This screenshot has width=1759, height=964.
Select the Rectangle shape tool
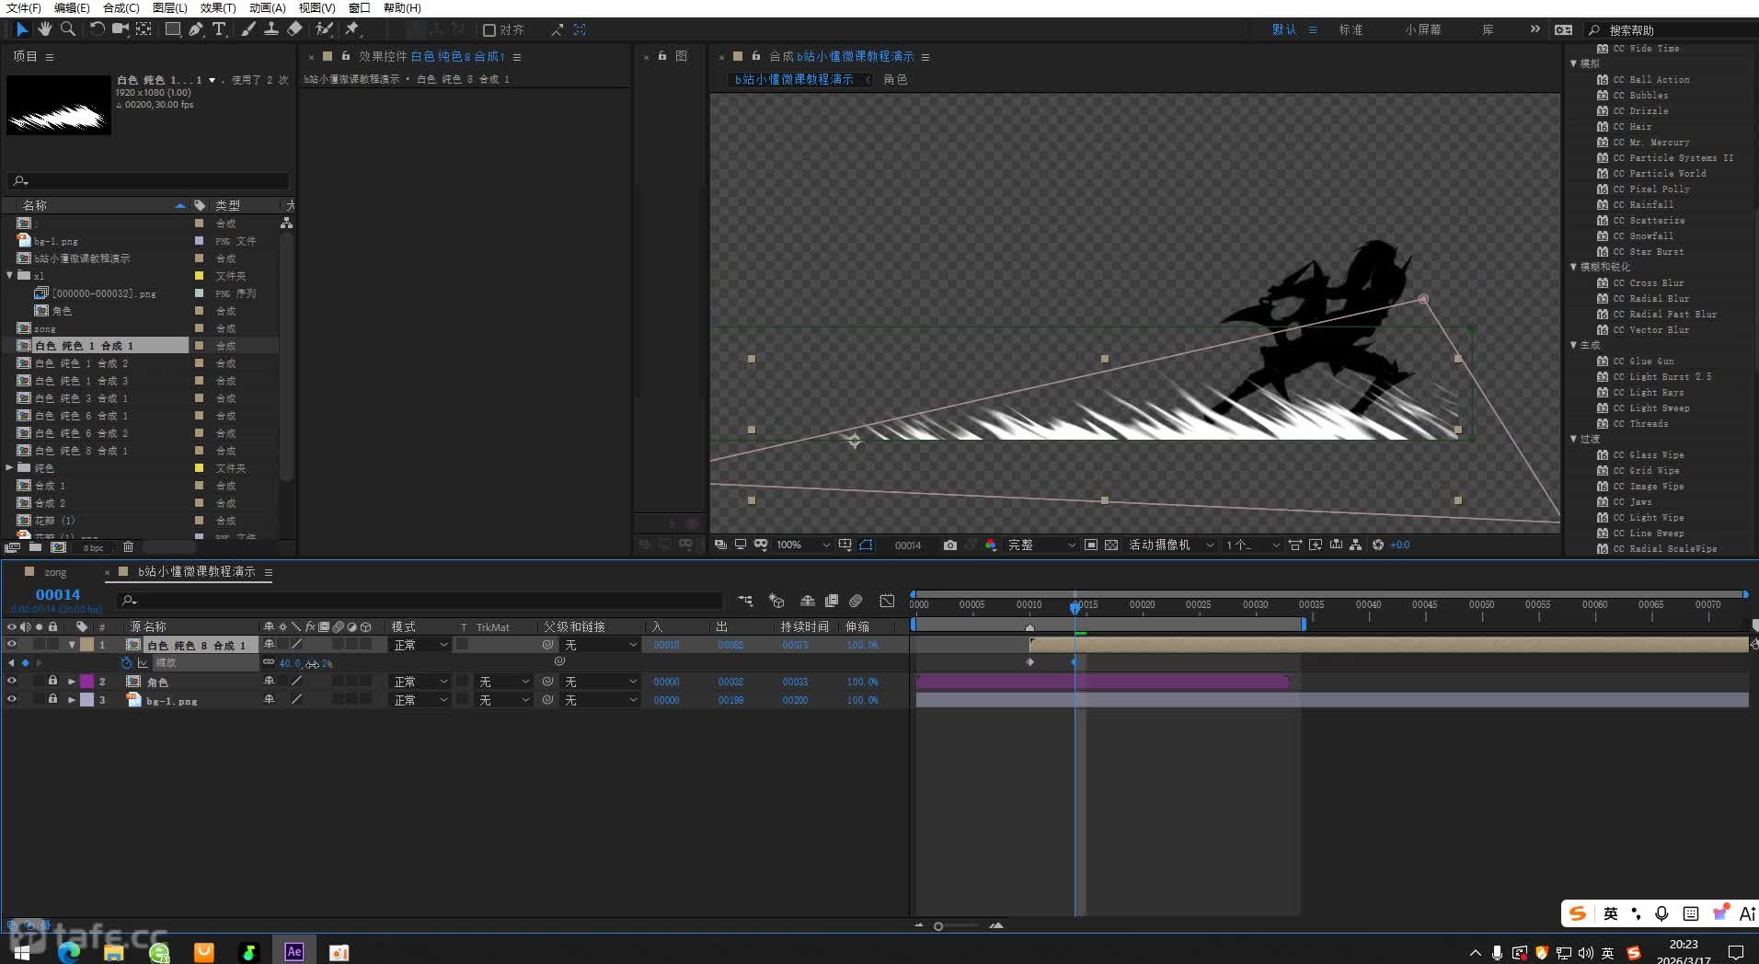click(x=172, y=29)
